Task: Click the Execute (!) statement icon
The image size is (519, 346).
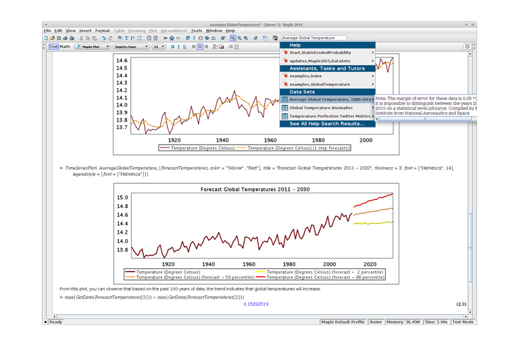Action: (x=194, y=39)
